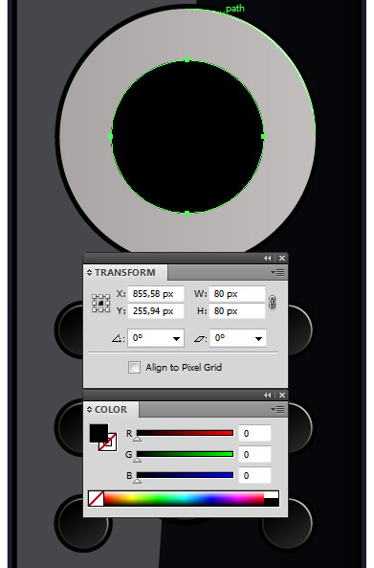Screen dimensions: 374x568
Task: Open the shear angle dropdown
Action: tap(258, 339)
